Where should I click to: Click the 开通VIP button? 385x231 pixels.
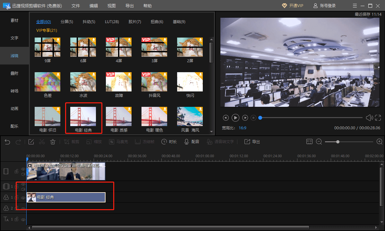(x=292, y=6)
